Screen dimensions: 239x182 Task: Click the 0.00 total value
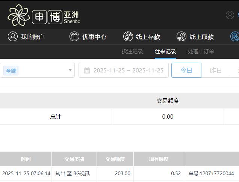(x=168, y=117)
